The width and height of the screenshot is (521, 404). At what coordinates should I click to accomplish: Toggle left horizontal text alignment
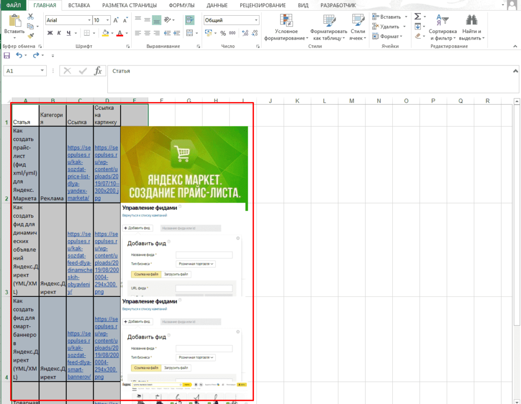coord(138,33)
